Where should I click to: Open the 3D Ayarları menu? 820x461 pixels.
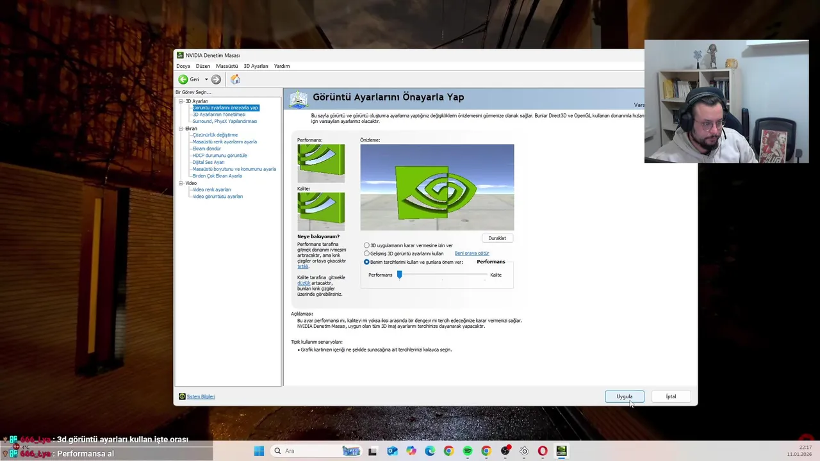tap(256, 66)
